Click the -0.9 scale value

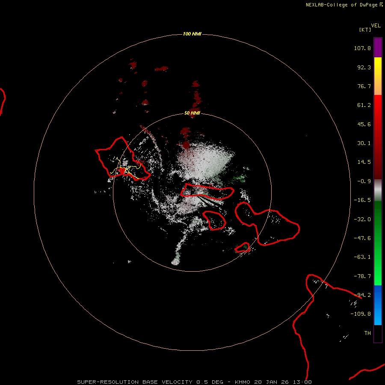364,181
